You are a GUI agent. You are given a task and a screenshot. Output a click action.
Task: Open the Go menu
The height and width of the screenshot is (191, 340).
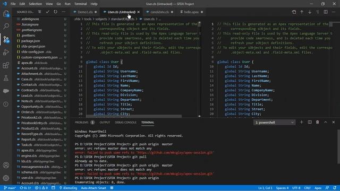(58, 4)
